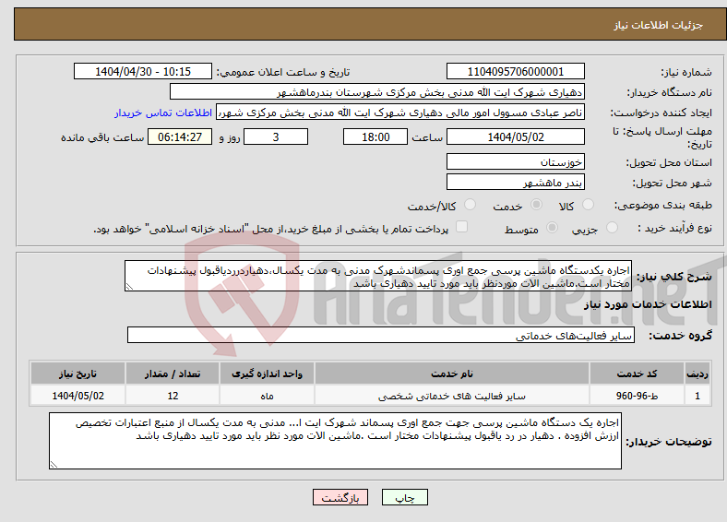
Task: Click the deadline date field 1404/05/02
Action: point(516,136)
